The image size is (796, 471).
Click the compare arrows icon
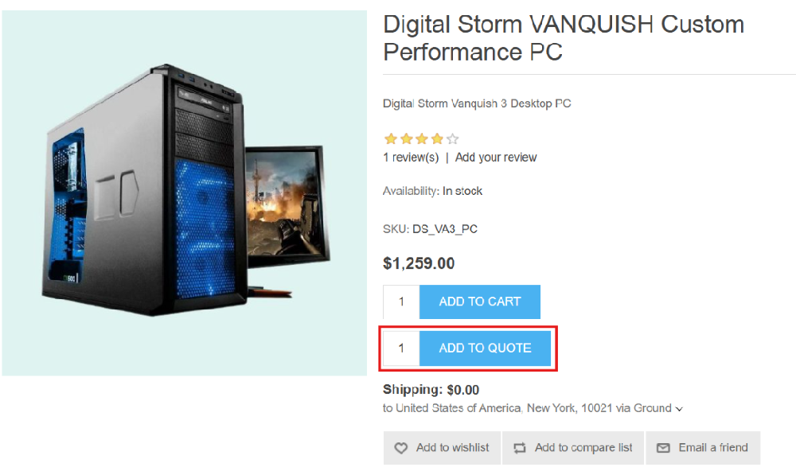coord(519,448)
